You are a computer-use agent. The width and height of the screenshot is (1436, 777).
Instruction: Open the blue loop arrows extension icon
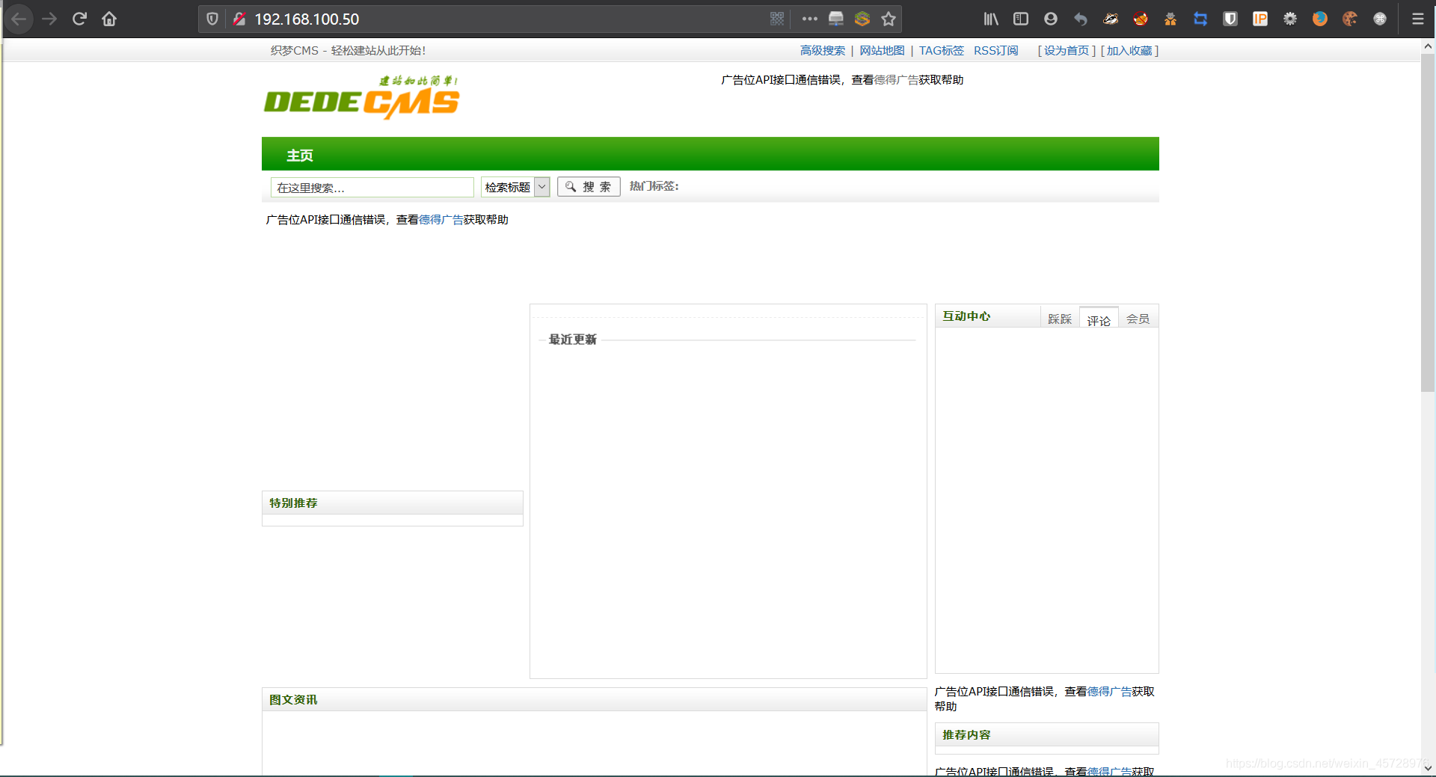(1200, 19)
